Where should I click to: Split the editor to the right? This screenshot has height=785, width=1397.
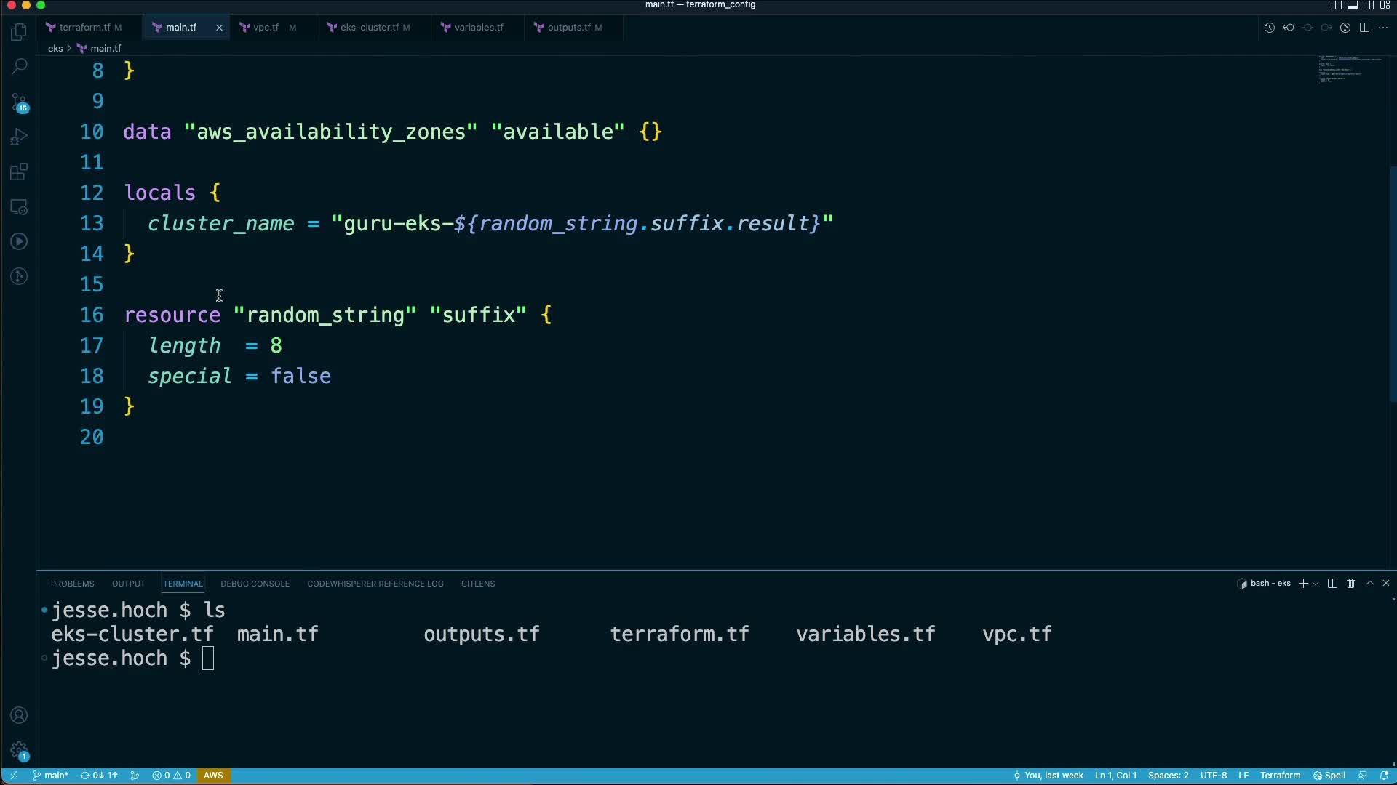1364,28
